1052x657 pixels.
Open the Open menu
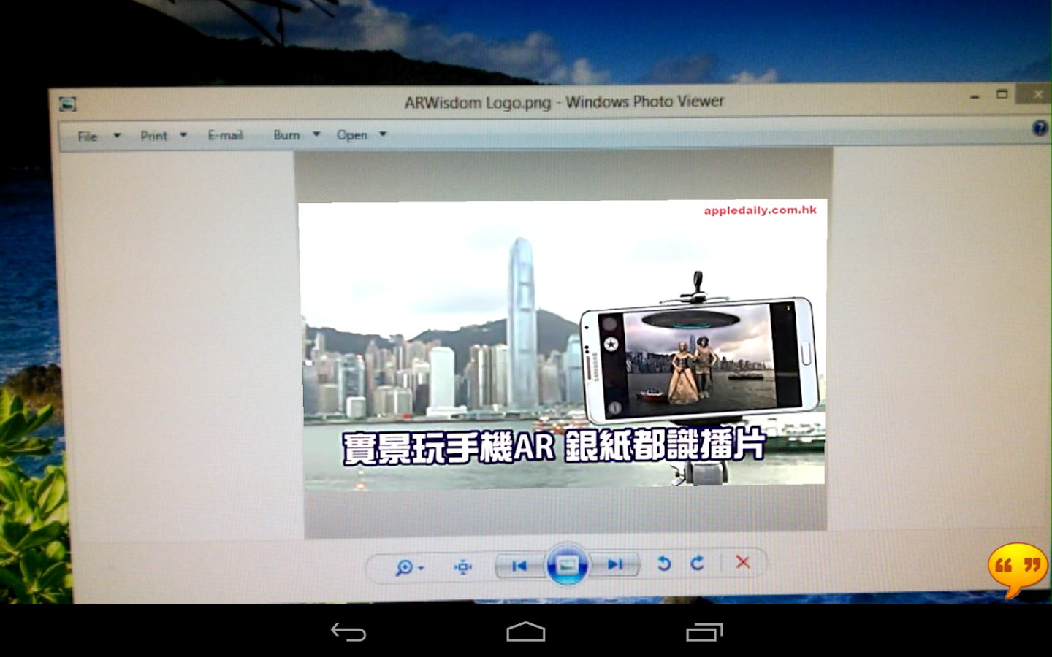click(351, 135)
